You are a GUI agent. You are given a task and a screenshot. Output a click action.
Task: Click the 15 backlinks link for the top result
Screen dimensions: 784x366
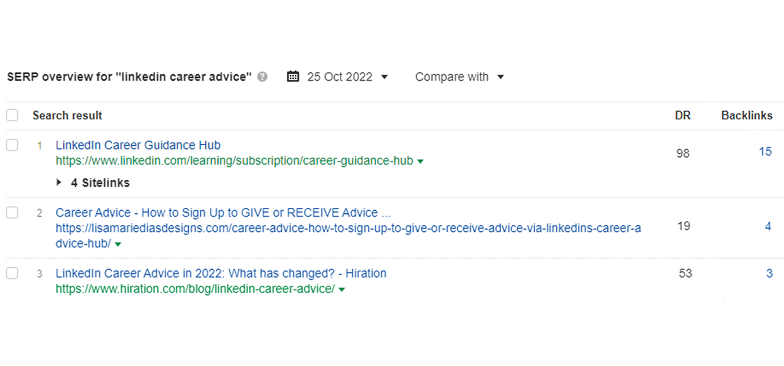[x=765, y=151]
